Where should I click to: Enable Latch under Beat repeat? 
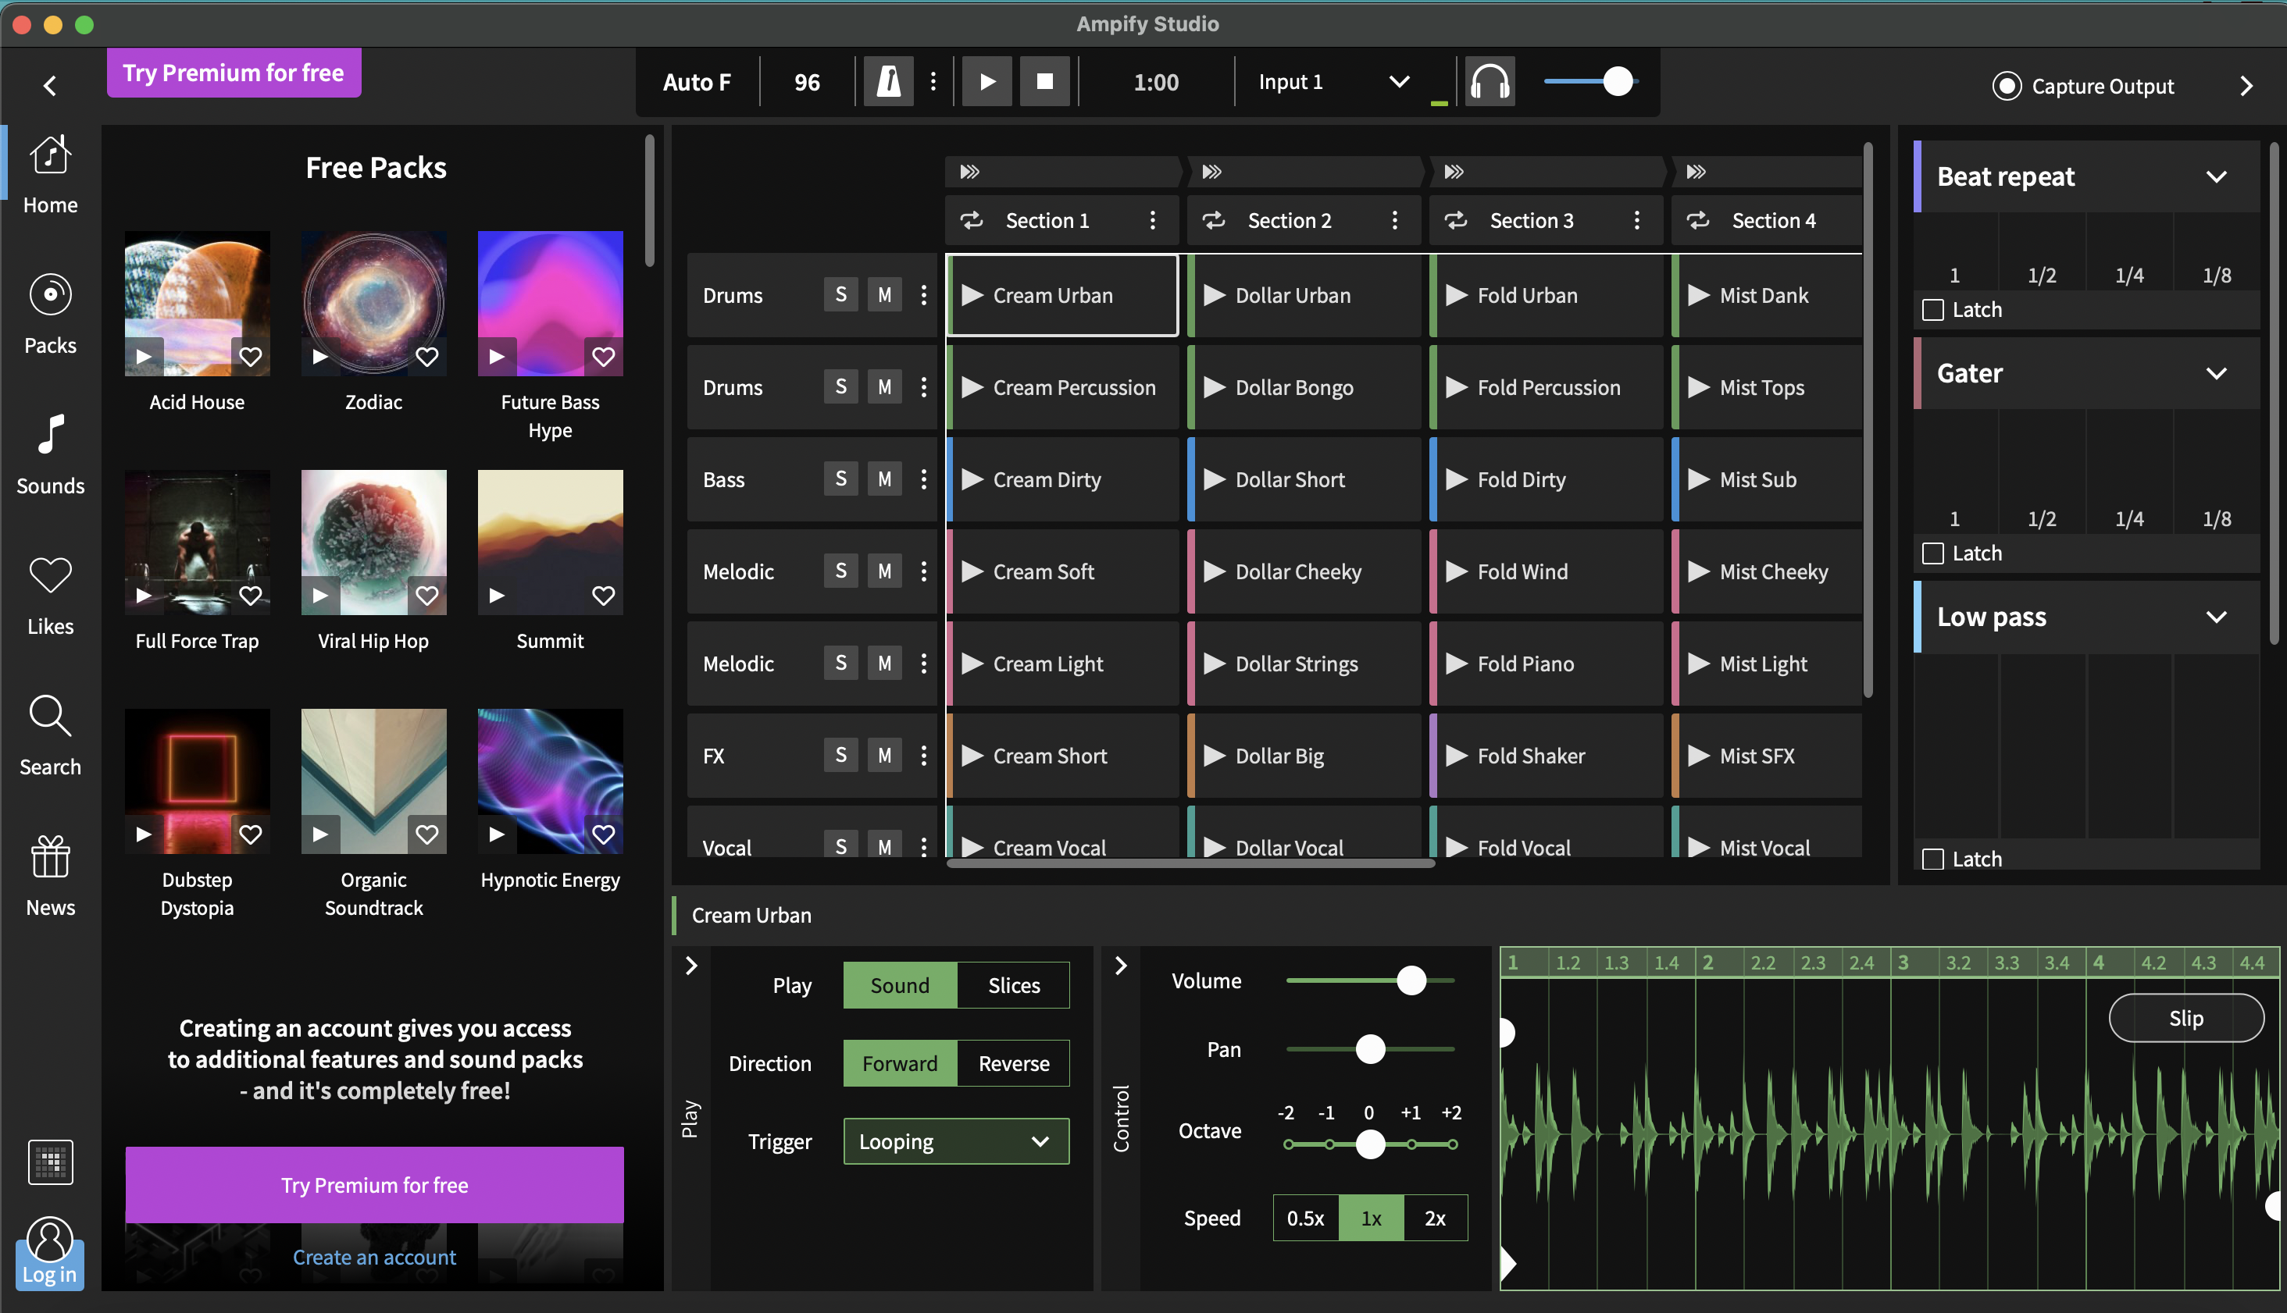pyautogui.click(x=1932, y=310)
